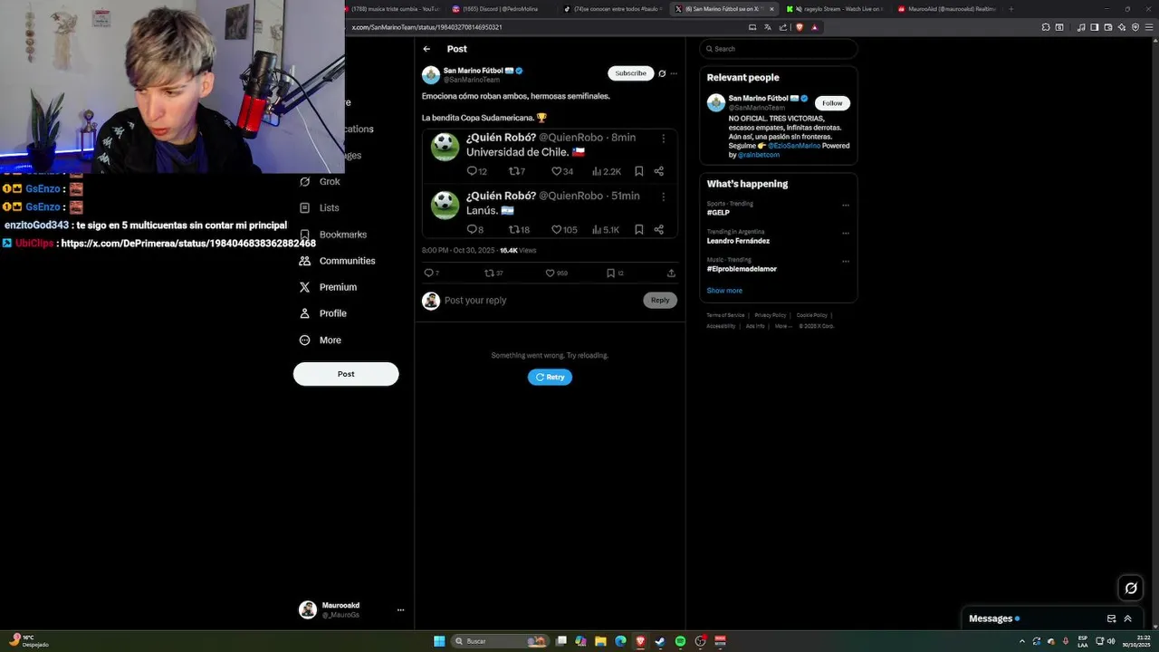Image resolution: width=1159 pixels, height=652 pixels.
Task: Open Profile in the sidebar
Action: (x=323, y=313)
